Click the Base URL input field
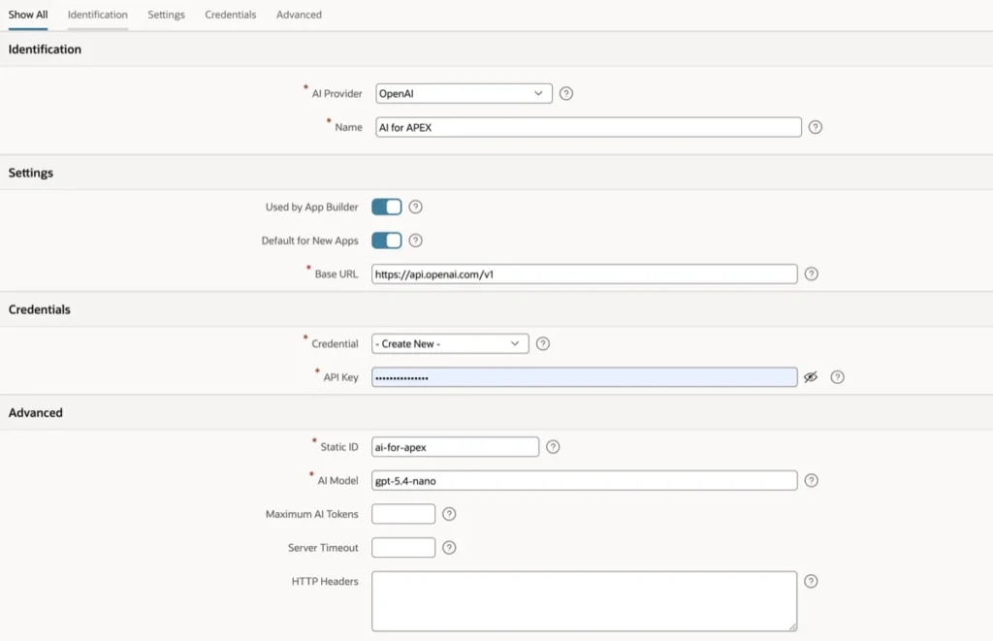This screenshot has width=993, height=641. pos(584,274)
